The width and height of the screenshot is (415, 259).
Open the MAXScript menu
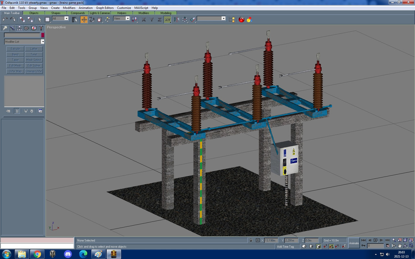(142, 8)
